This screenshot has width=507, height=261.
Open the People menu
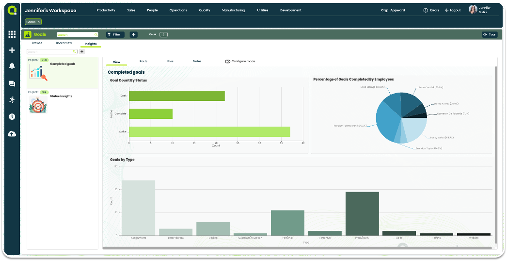coord(152,10)
